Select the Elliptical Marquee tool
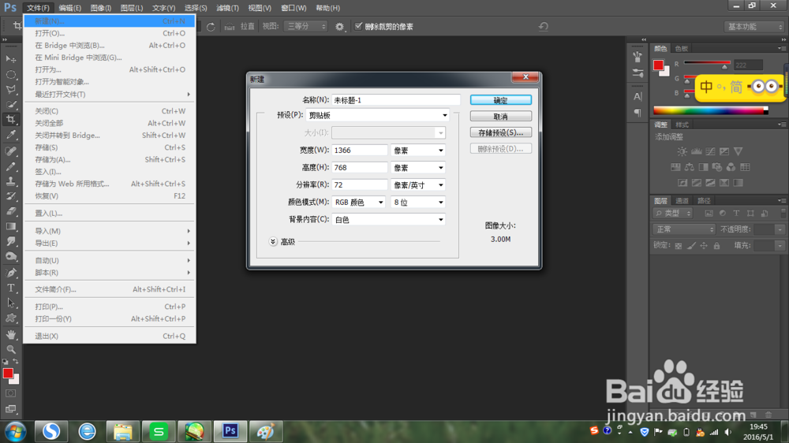The width and height of the screenshot is (789, 443). tap(10, 74)
